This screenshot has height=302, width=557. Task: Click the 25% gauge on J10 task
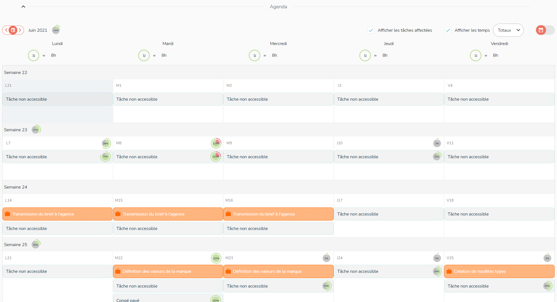(437, 157)
